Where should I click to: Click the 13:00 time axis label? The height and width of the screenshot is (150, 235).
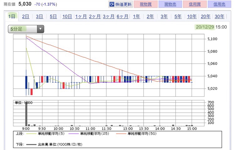coord(128,129)
